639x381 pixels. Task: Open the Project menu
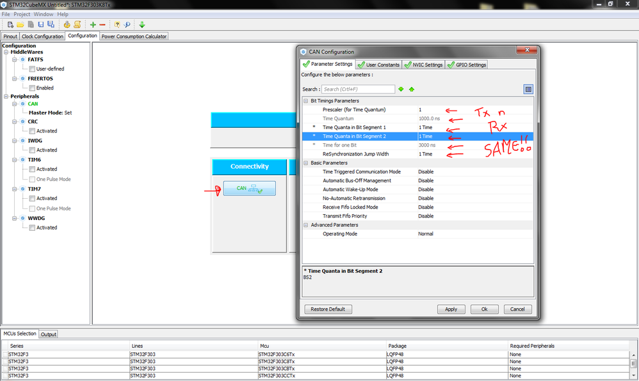coord(22,14)
